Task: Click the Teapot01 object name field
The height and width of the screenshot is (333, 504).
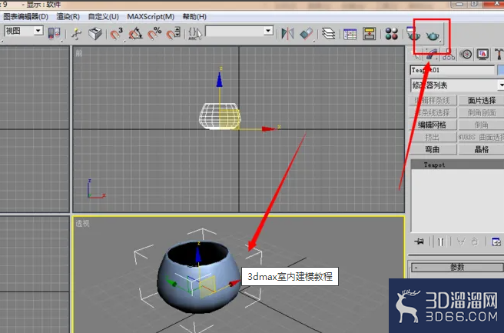Action: pos(453,70)
